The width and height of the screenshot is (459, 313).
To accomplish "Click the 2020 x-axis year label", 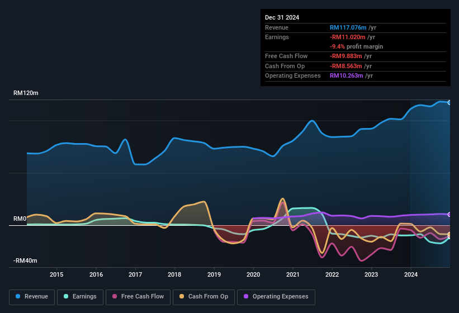I will (253, 274).
